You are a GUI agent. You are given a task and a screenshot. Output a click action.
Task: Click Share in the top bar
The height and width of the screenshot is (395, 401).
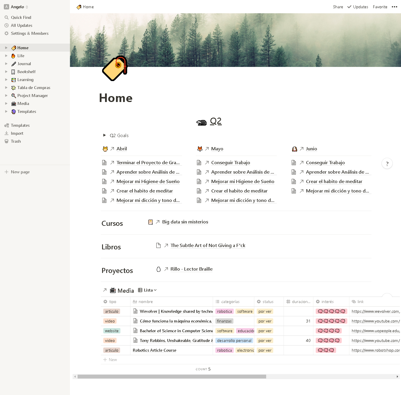point(338,7)
